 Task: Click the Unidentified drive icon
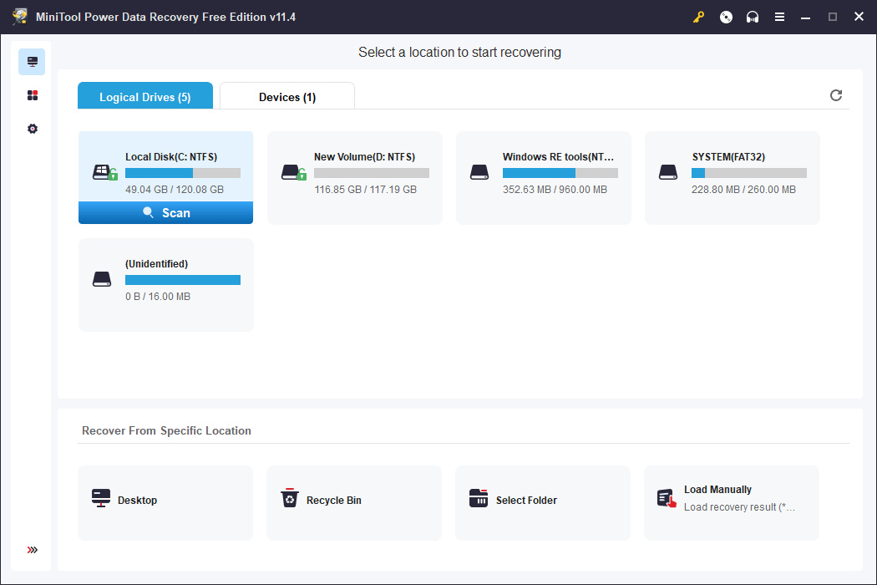(x=102, y=279)
